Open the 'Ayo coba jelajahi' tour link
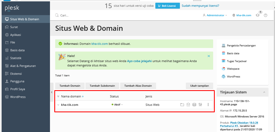The image size is (275, 132). point(139,61)
